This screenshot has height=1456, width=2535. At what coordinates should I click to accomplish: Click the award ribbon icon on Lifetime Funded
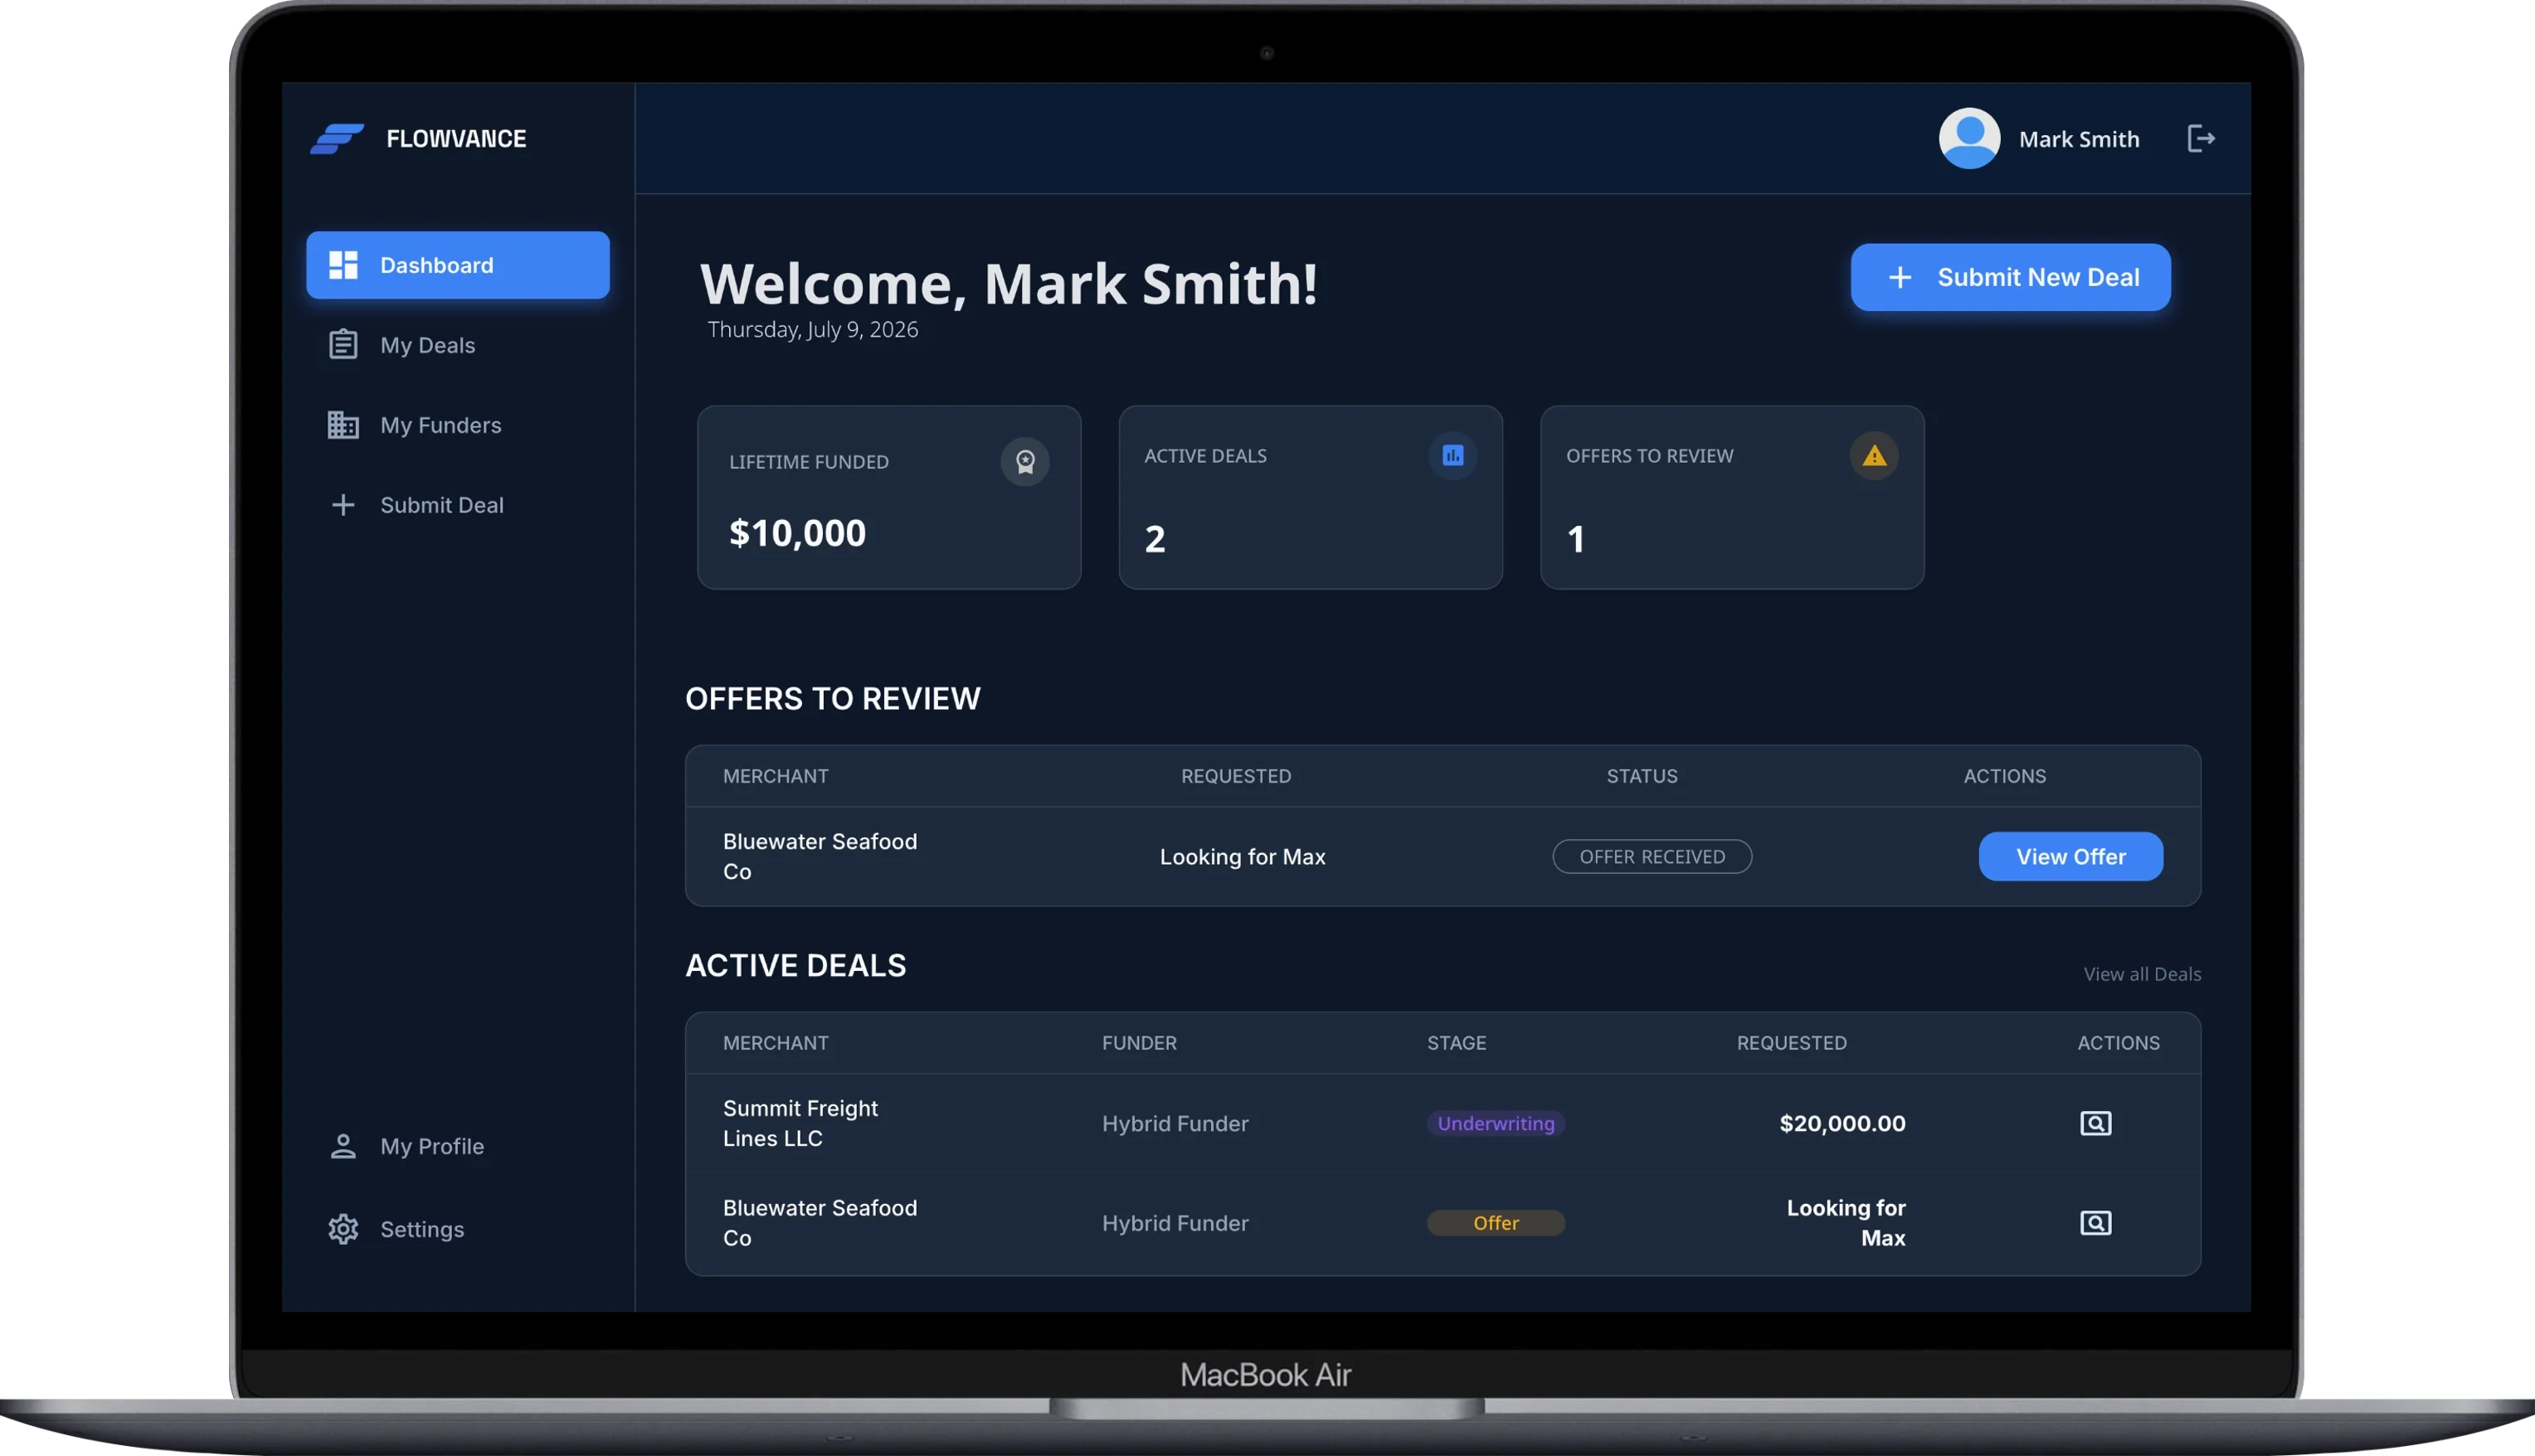point(1024,462)
